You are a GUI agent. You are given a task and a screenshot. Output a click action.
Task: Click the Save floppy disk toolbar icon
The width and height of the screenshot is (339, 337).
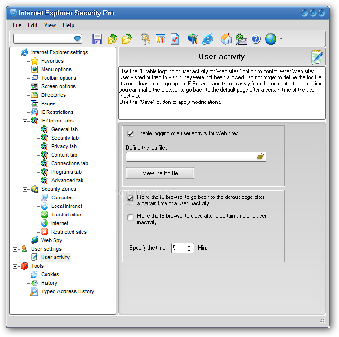[97, 39]
